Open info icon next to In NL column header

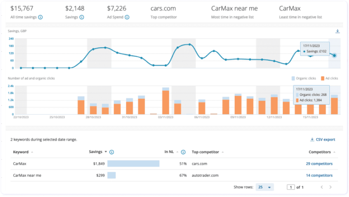click(x=183, y=152)
